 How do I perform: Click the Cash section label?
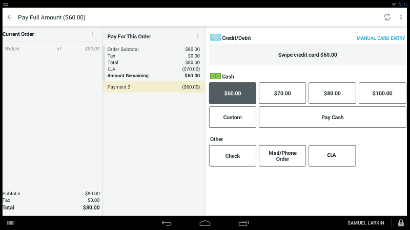tap(228, 76)
